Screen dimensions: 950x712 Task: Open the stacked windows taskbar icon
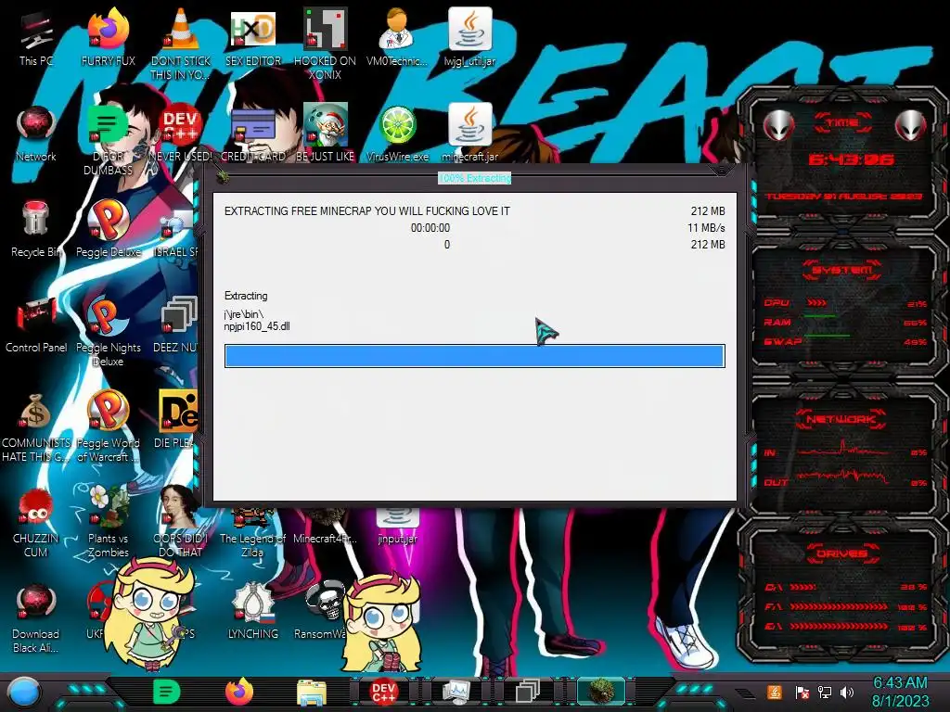pyautogui.click(x=528, y=693)
